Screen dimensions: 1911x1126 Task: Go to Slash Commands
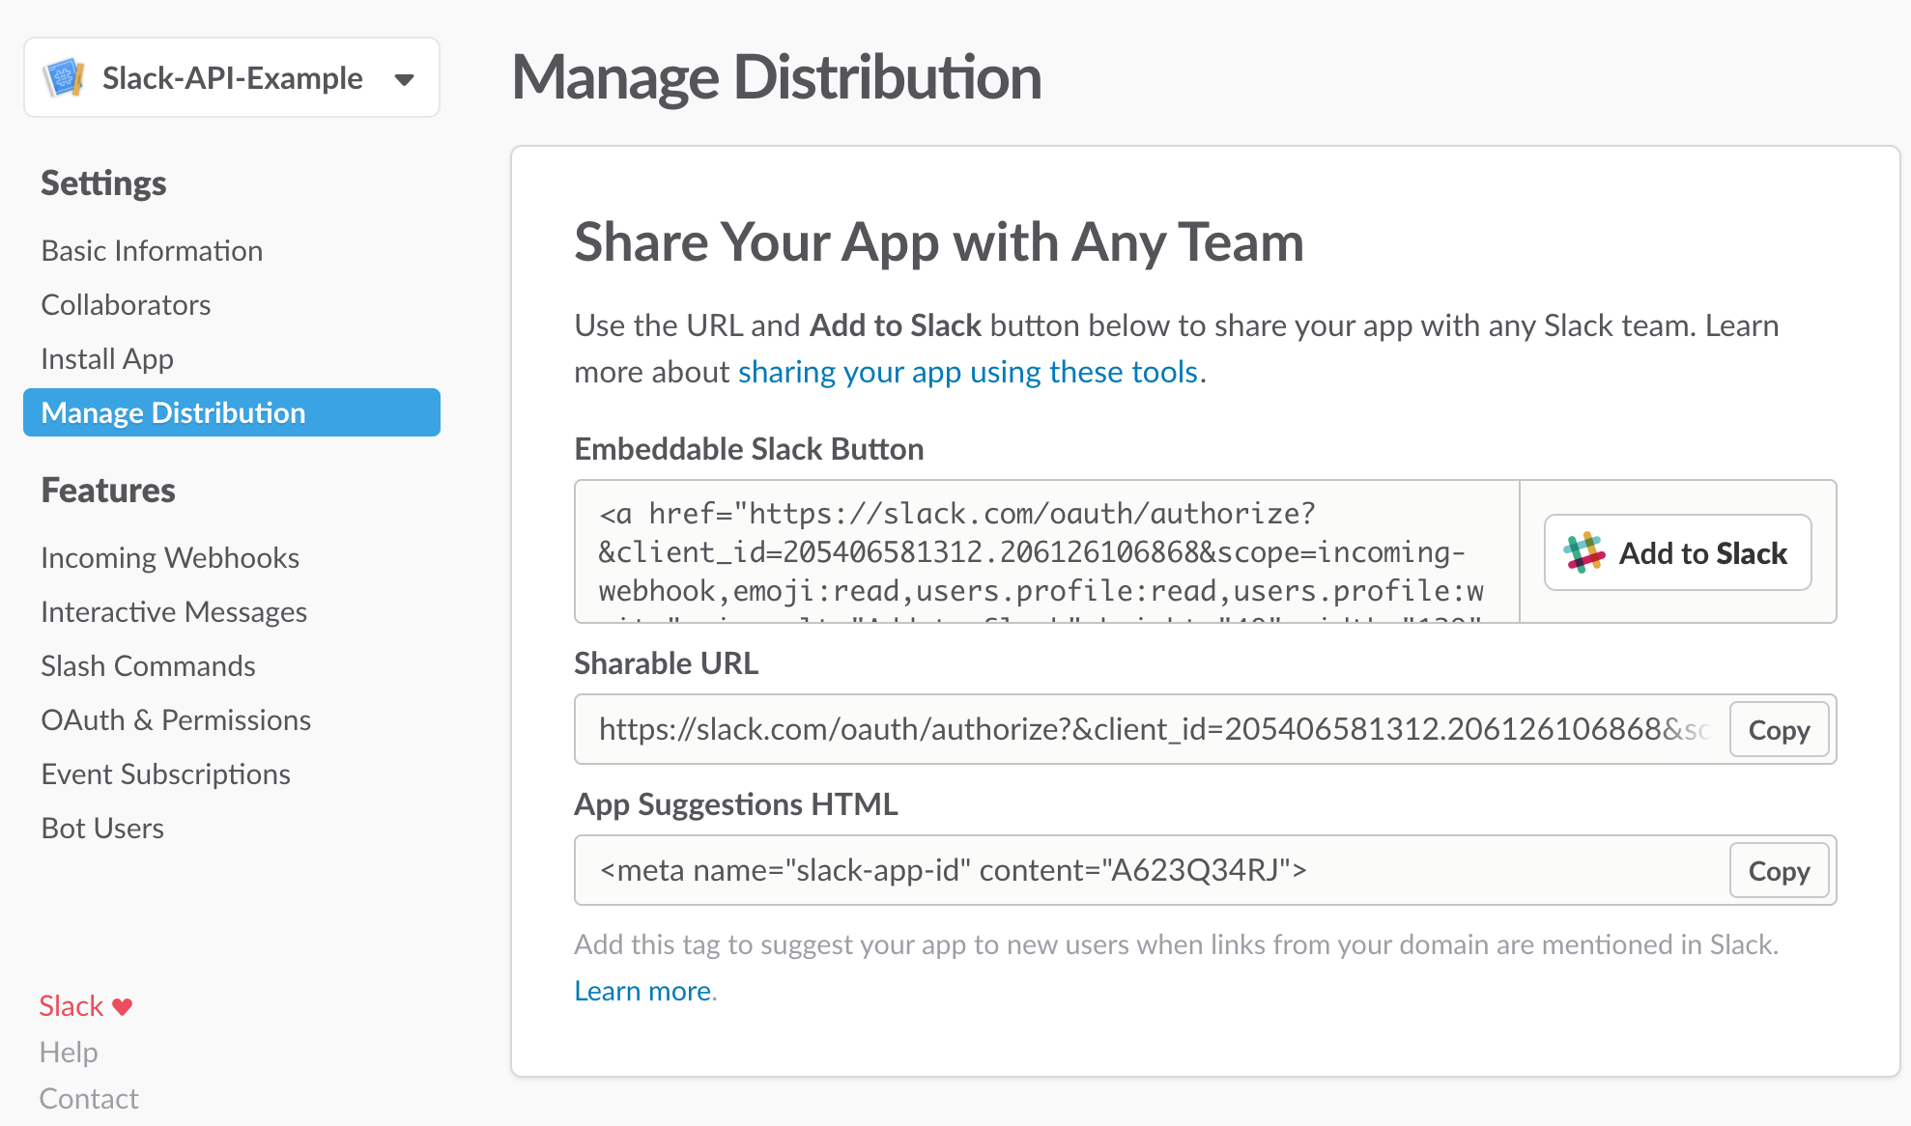(x=148, y=666)
